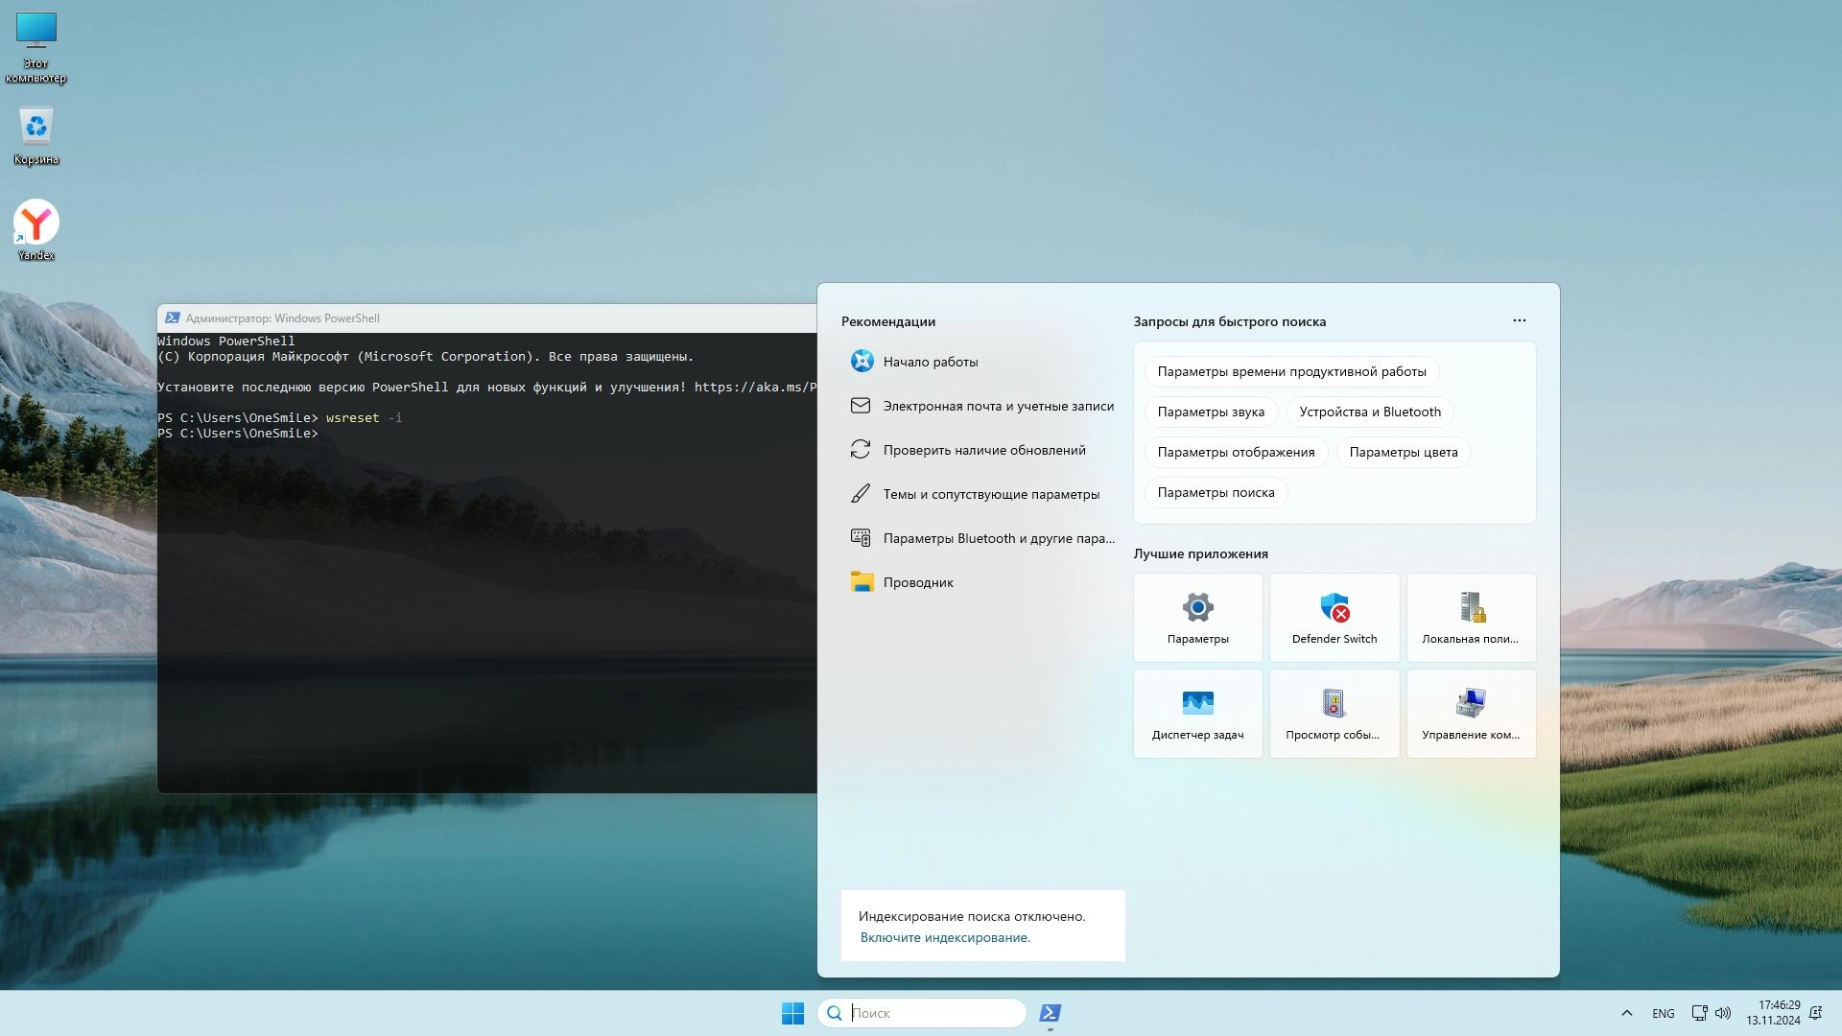Select the Параметры звука quick search chip
The image size is (1842, 1036).
pyautogui.click(x=1211, y=412)
